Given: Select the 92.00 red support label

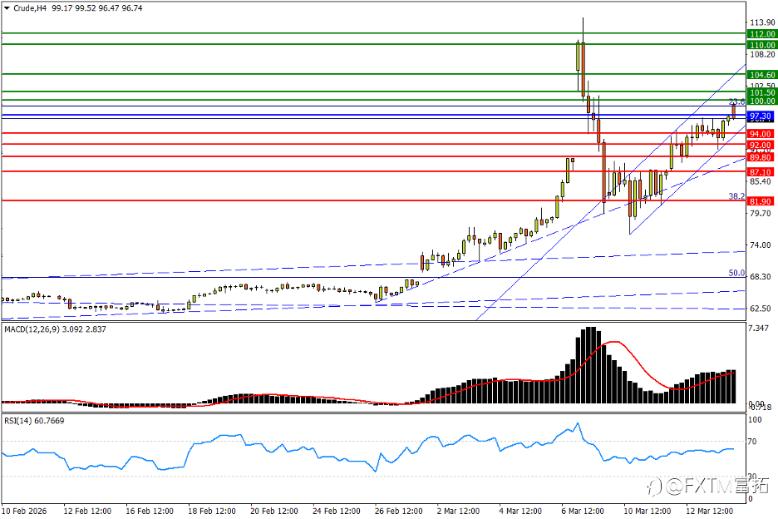Looking at the screenshot, I should pos(761,145).
